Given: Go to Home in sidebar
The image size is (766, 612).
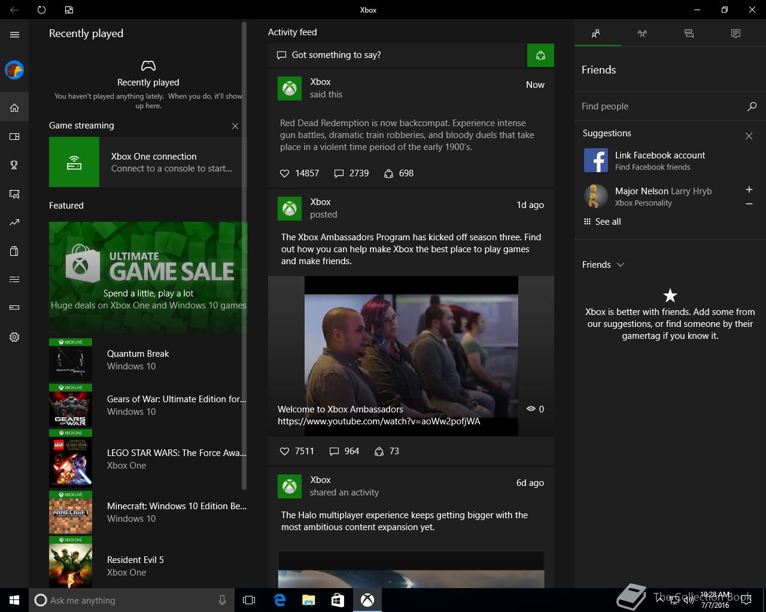Looking at the screenshot, I should coord(14,108).
